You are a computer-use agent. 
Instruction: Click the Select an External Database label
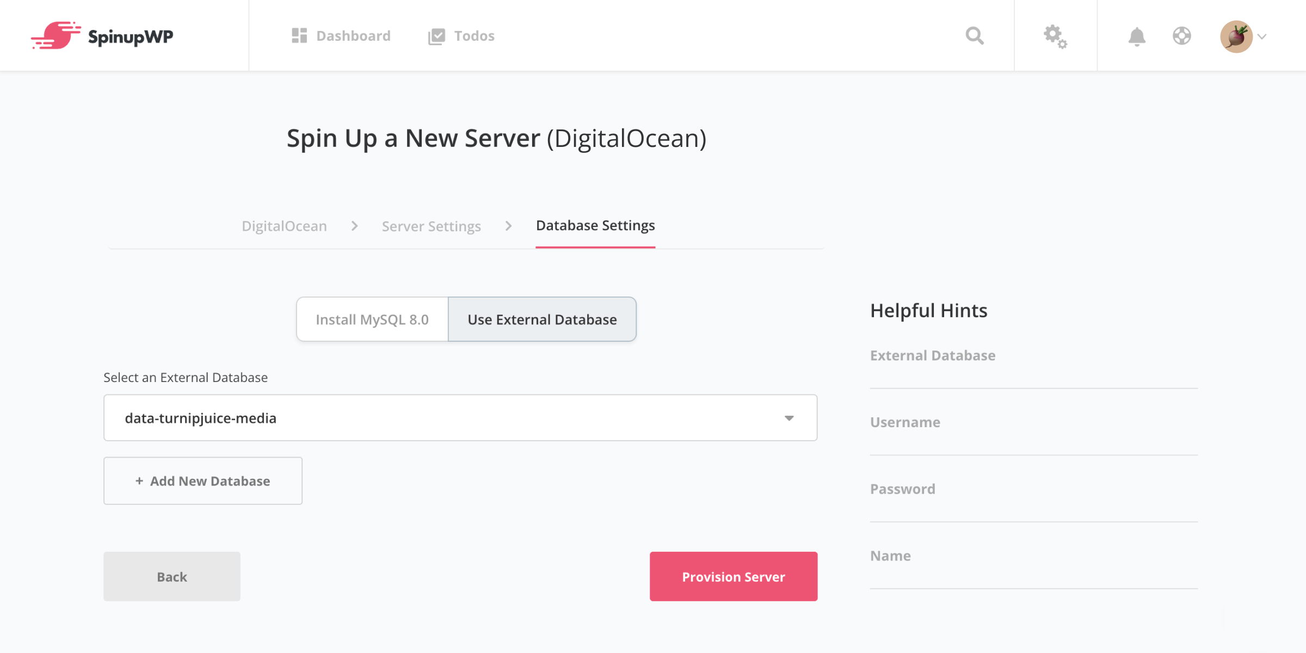coord(186,377)
